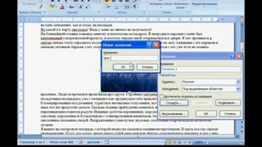Viewport: 262px width, 147px height.
Task: Click the Нумерация... button
Action: [x=228, y=103]
